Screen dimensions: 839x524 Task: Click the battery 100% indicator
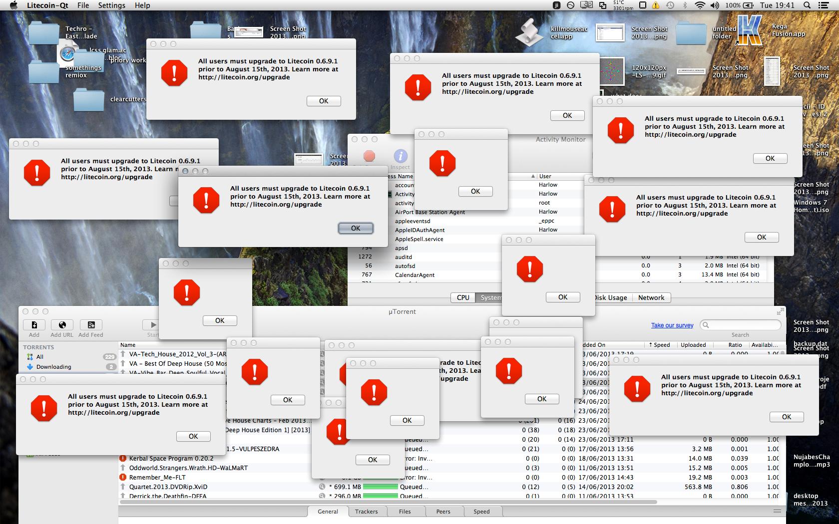pyautogui.click(x=740, y=5)
